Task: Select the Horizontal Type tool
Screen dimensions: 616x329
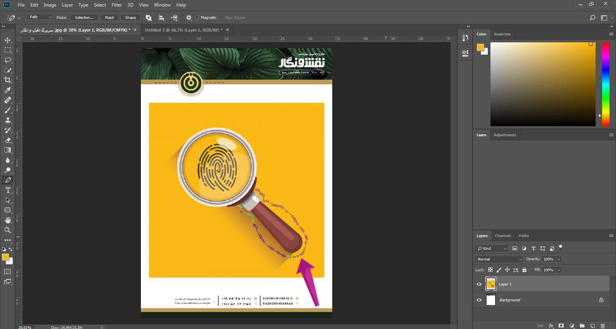Action: coord(8,190)
